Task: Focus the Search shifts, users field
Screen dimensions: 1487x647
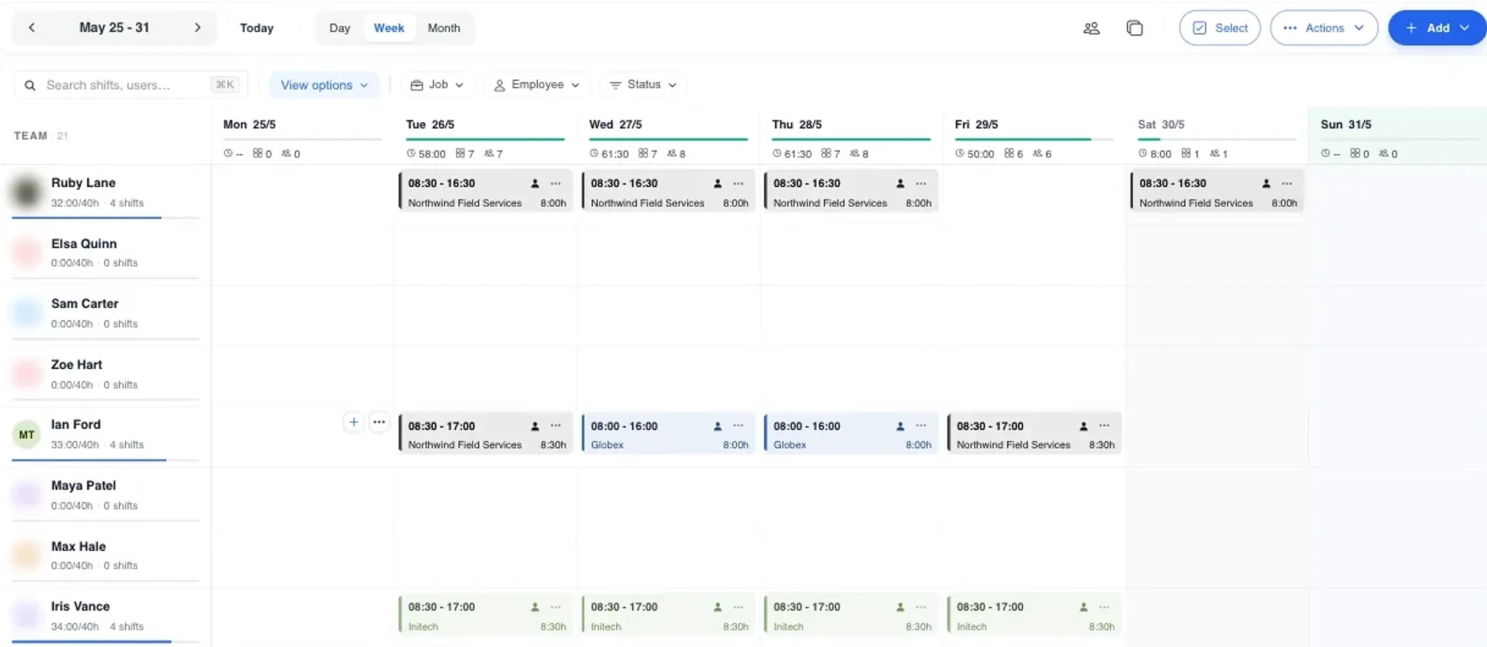Action: 131,85
